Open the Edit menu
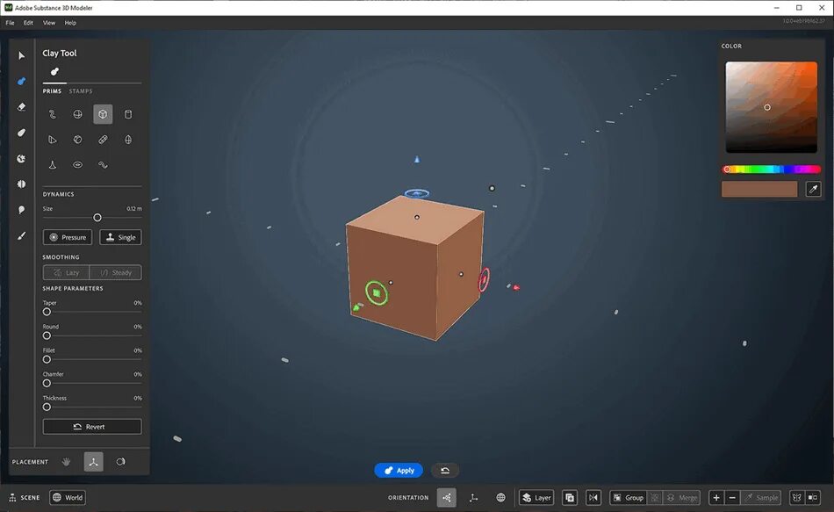This screenshot has width=834, height=512. click(28, 23)
